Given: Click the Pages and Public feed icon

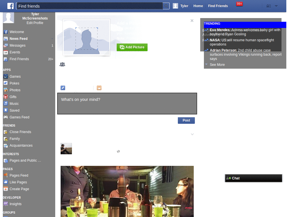Looking at the screenshot, I should (6, 160).
